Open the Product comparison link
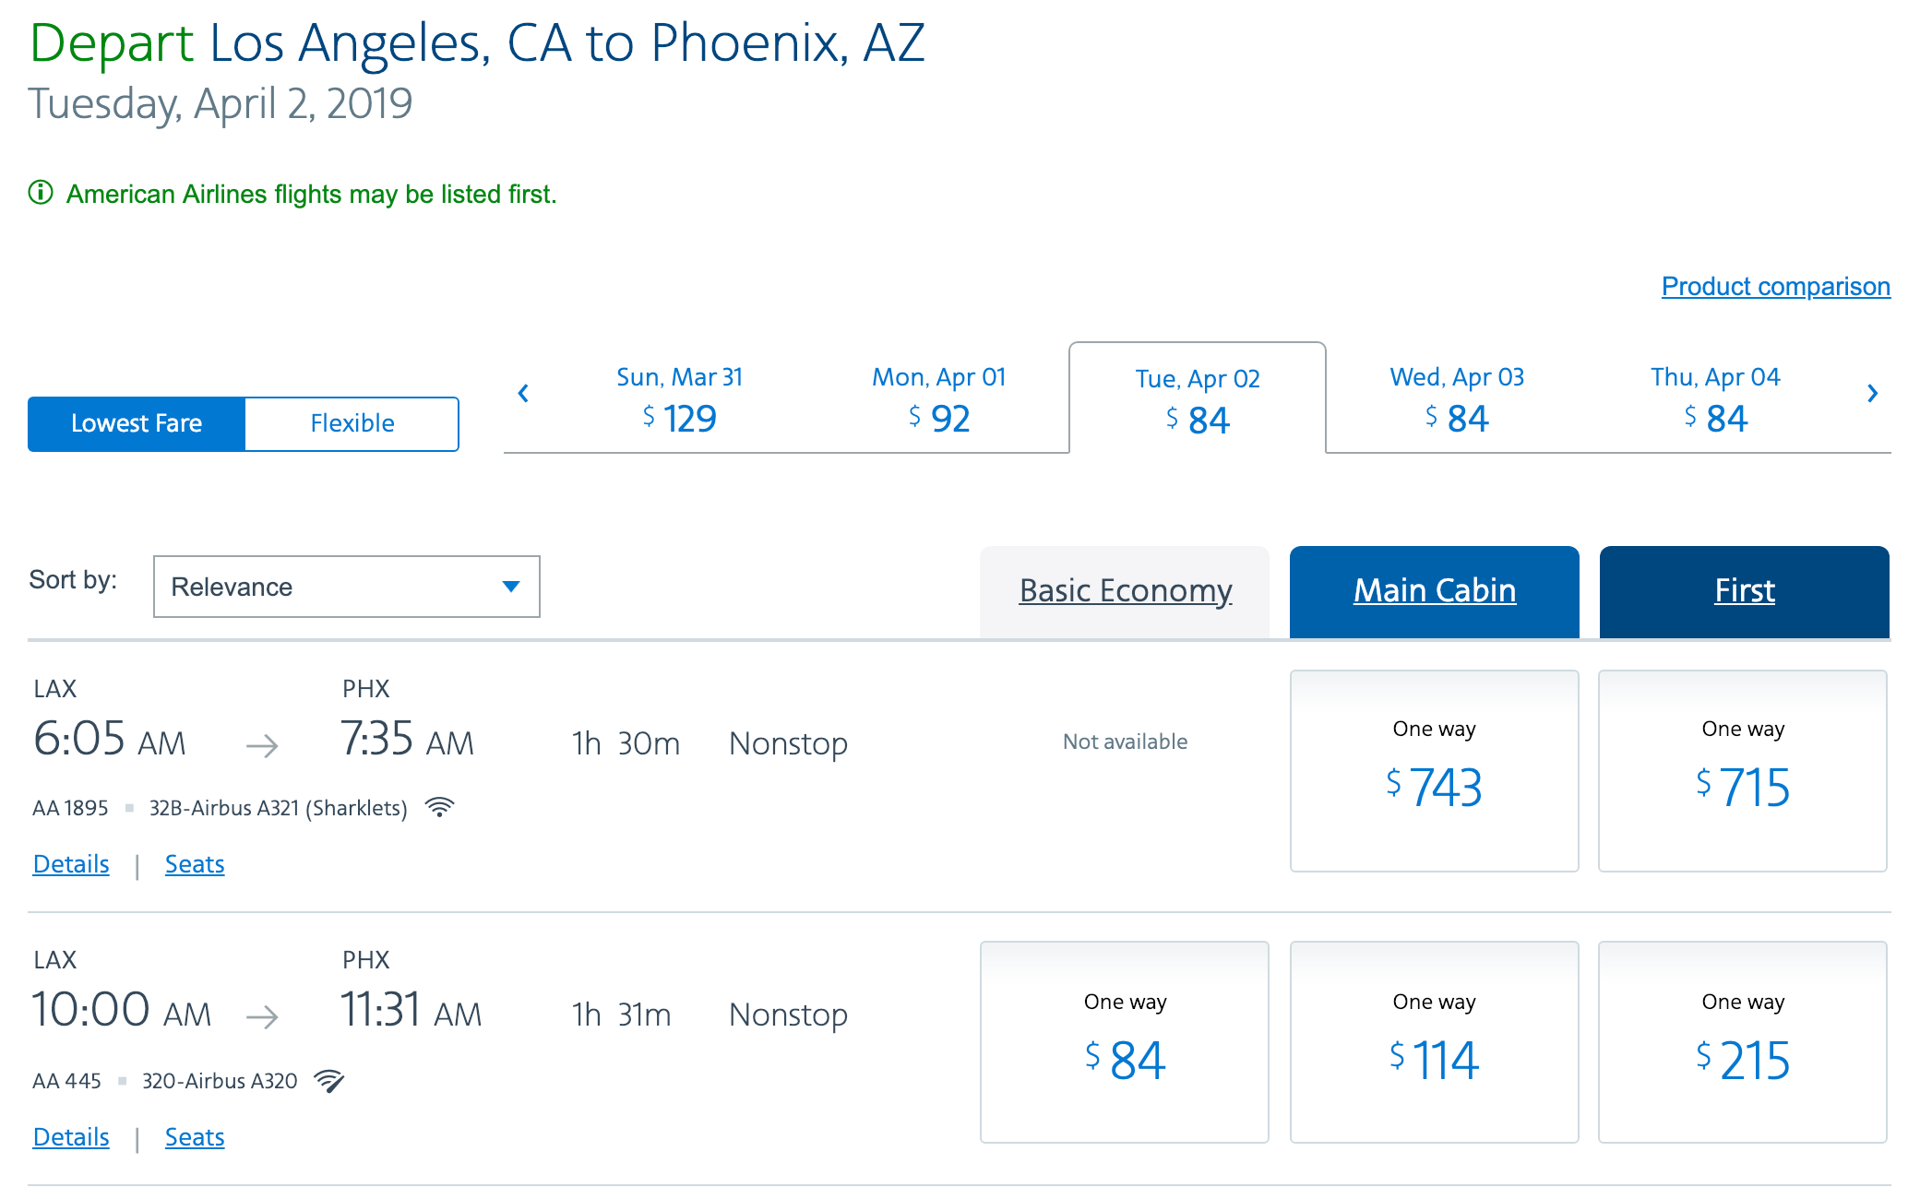The width and height of the screenshot is (1932, 1199). [1775, 286]
